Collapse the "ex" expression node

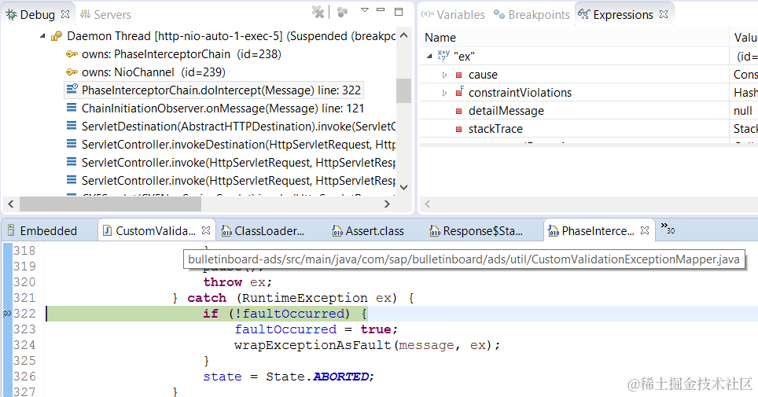pos(429,57)
